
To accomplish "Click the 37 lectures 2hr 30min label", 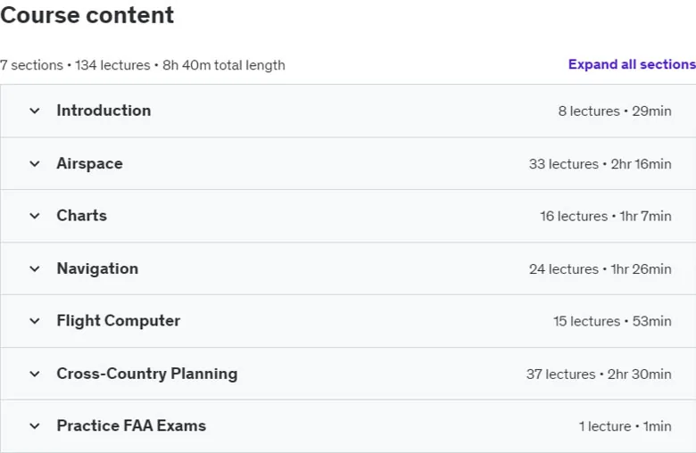I will coord(599,375).
